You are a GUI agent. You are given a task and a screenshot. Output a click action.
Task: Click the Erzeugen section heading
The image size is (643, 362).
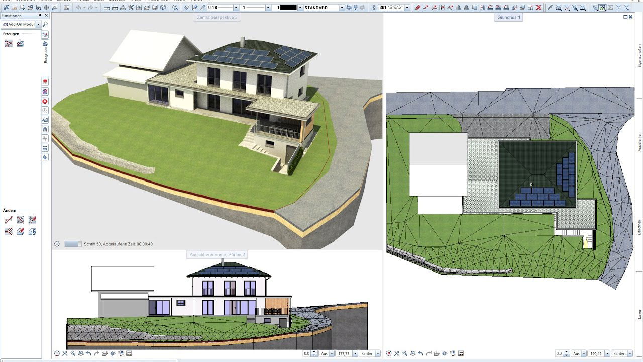click(x=11, y=34)
